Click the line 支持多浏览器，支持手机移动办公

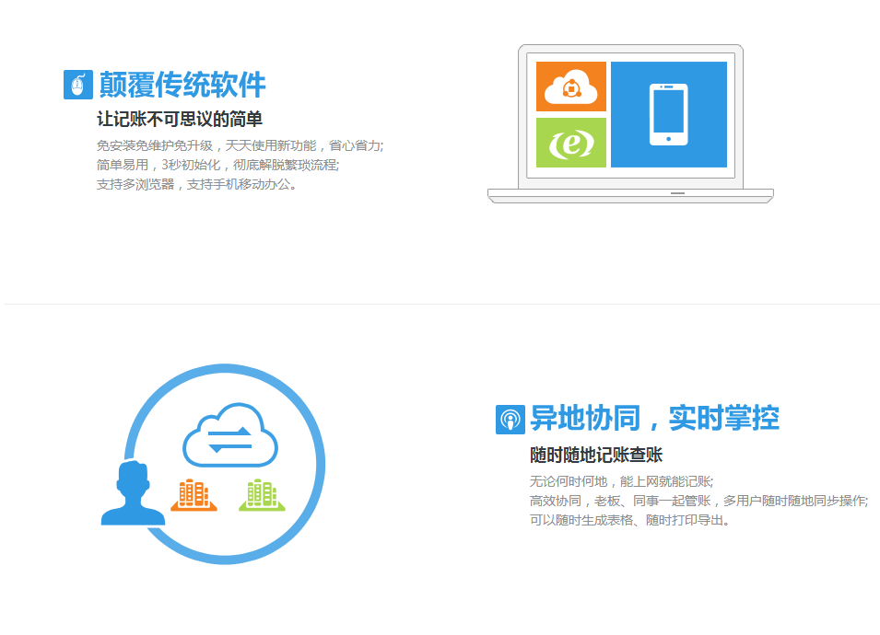[x=196, y=184]
